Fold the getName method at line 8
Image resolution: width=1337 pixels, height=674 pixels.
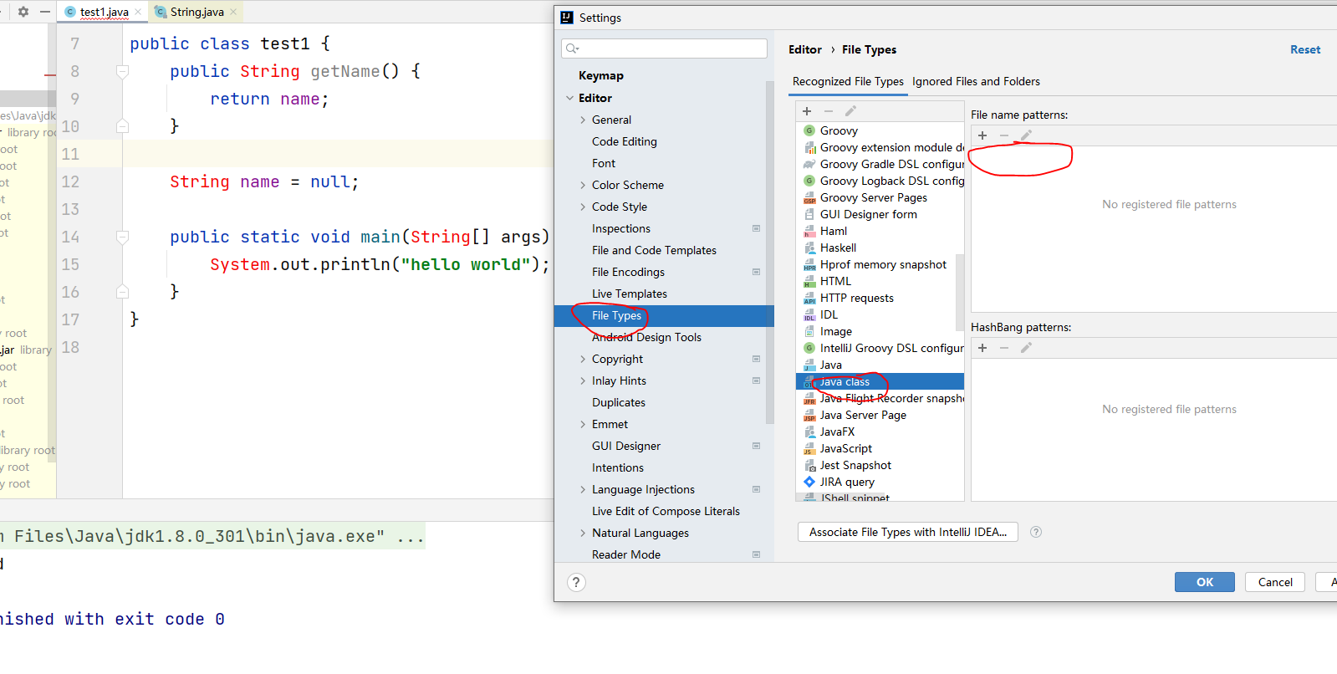click(122, 72)
